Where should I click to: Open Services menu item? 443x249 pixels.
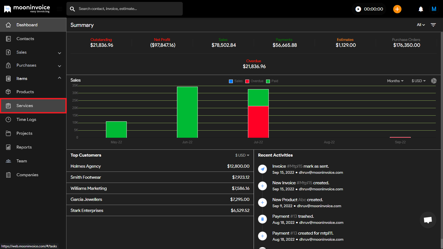point(33,106)
